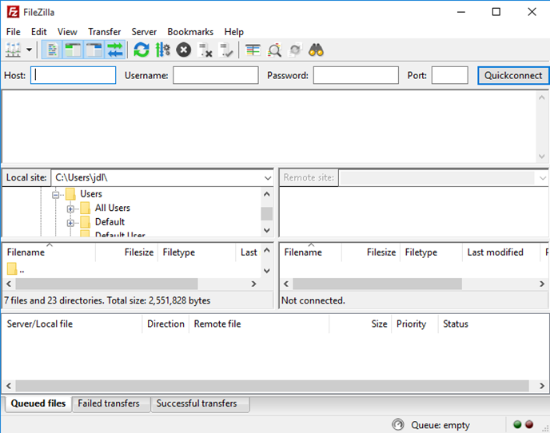Sort local files by Filetype column
This screenshot has width=550, height=433.
click(x=197, y=252)
